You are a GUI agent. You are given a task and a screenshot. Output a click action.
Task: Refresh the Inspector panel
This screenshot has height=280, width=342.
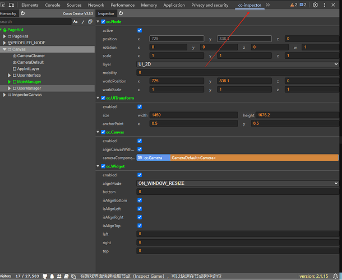click(x=121, y=13)
